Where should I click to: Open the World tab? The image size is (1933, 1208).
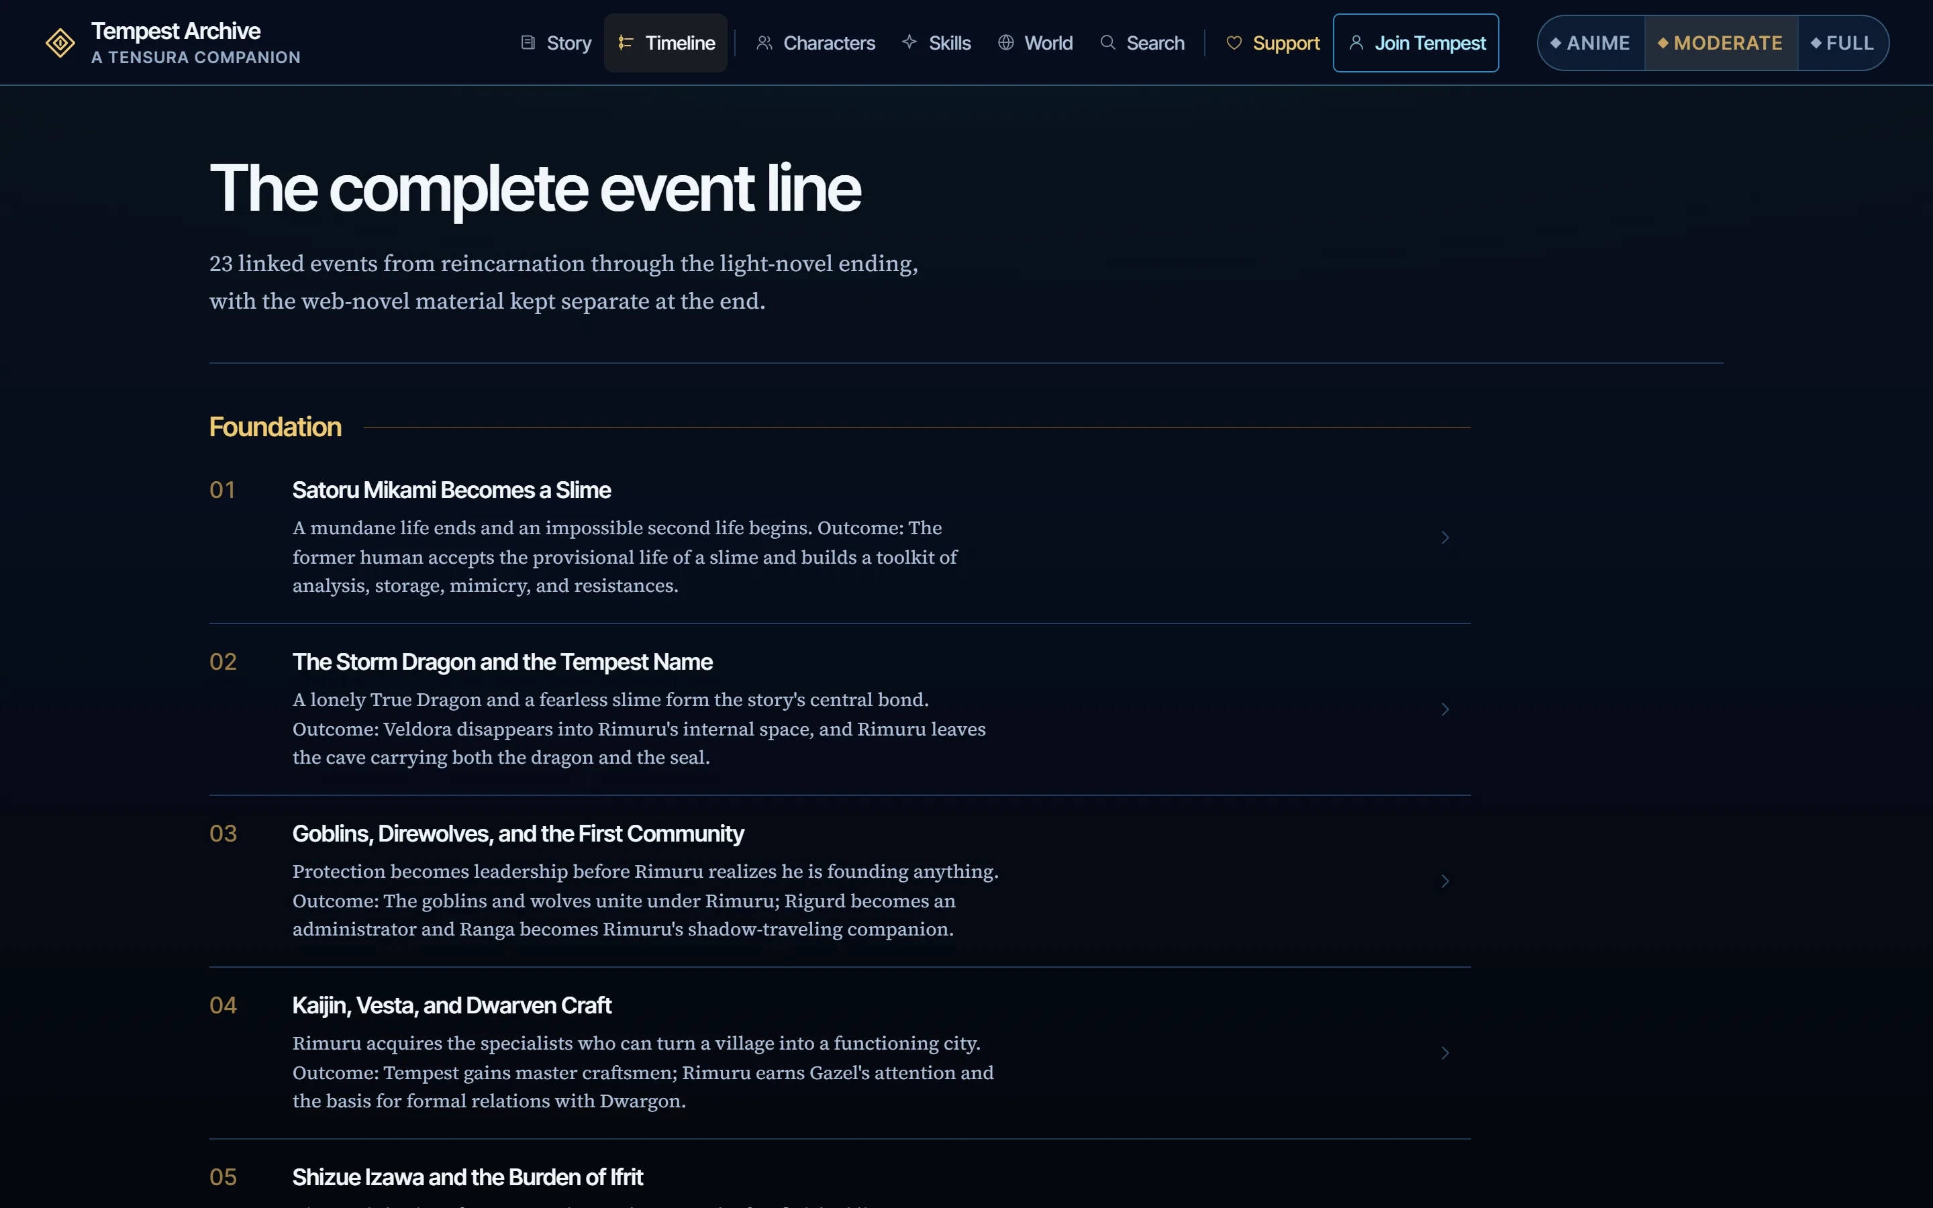1035,43
